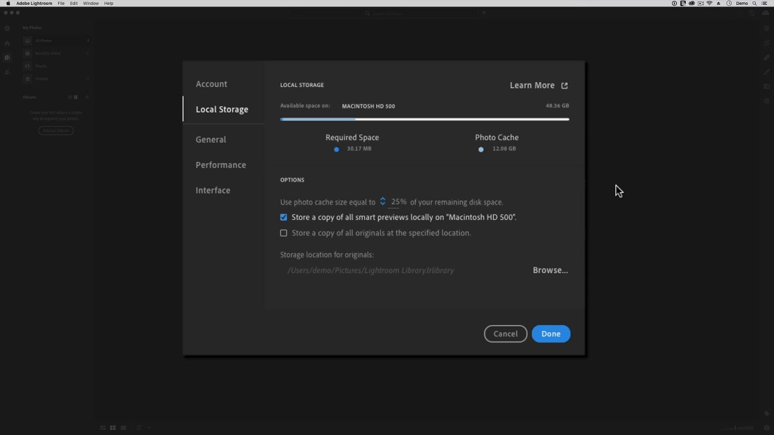Viewport: 774px width, 435px height.
Task: Click the Photo Cache light-blue dot
Action: [x=481, y=149]
